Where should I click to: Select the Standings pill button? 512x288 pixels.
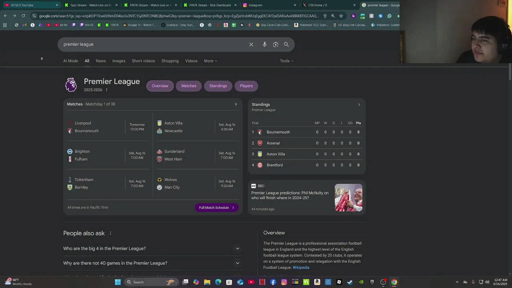[x=218, y=86]
